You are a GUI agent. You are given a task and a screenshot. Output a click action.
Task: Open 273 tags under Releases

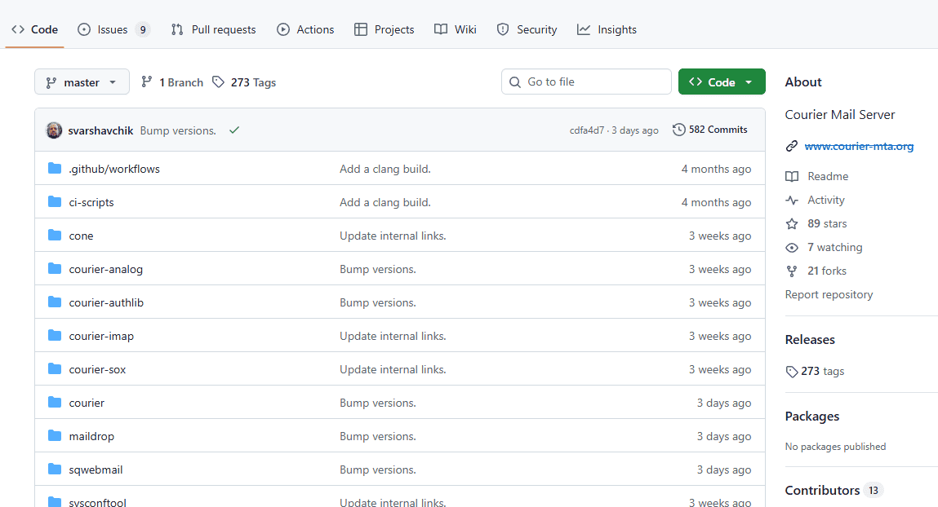(815, 372)
